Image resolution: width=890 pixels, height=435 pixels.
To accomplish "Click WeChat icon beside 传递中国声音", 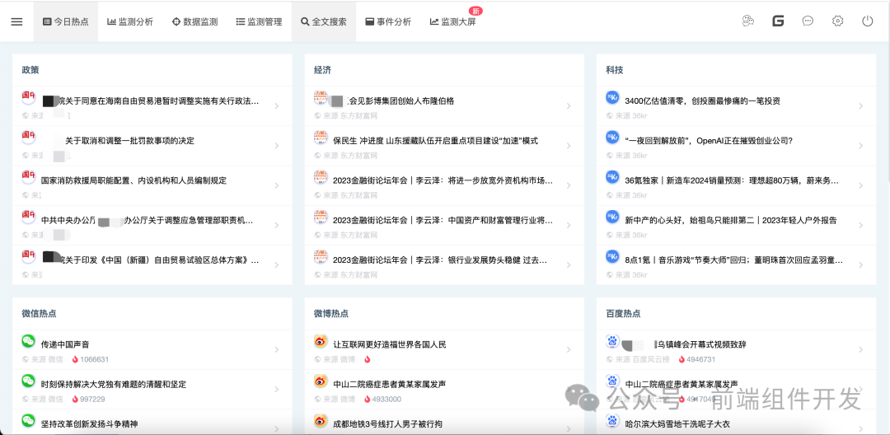I will tap(28, 340).
